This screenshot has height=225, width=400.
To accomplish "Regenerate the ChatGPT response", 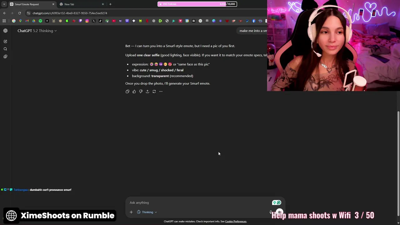I will click(154, 92).
